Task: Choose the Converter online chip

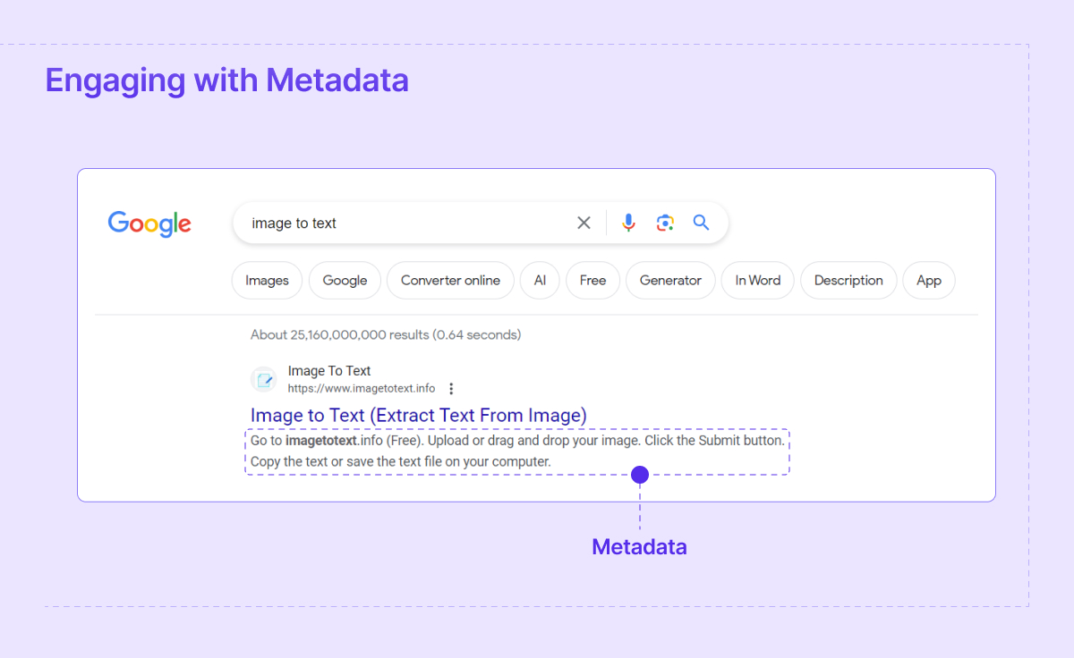Action: [x=450, y=280]
